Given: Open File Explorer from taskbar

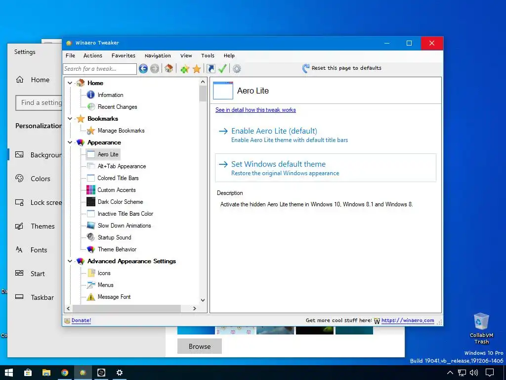Looking at the screenshot, I should pyautogui.click(x=46, y=373).
